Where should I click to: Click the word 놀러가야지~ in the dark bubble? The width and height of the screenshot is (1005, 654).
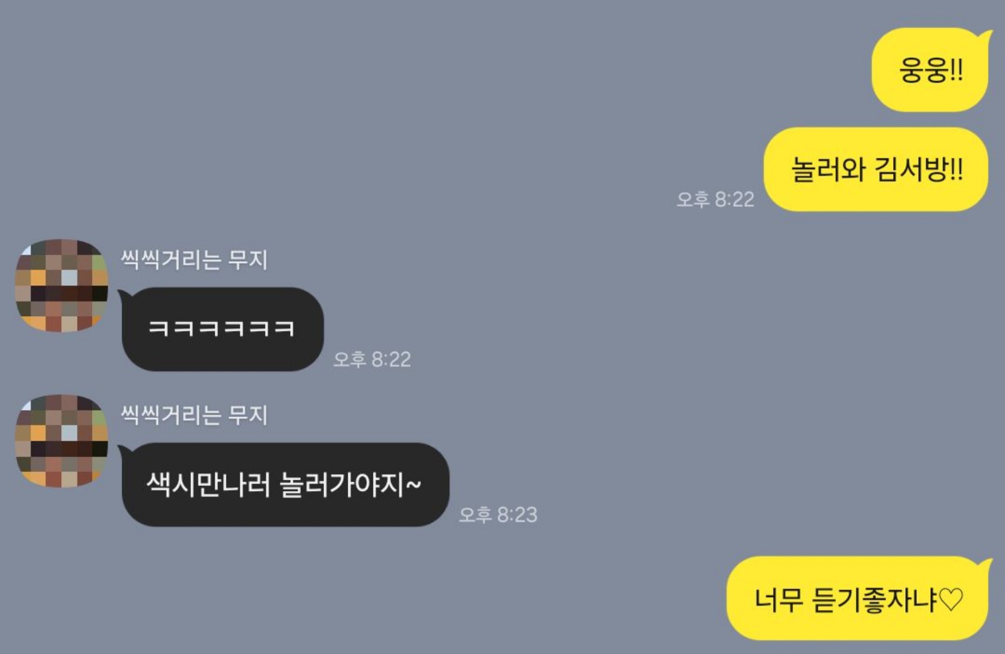tap(351, 485)
